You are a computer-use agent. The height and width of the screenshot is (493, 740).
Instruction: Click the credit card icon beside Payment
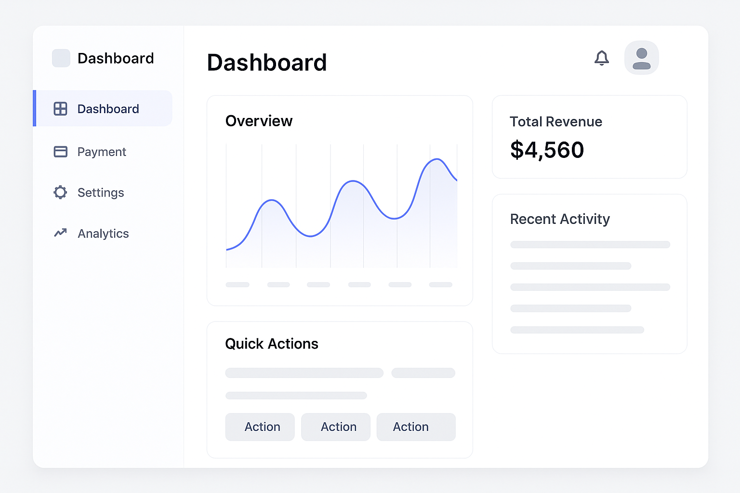pyautogui.click(x=60, y=152)
